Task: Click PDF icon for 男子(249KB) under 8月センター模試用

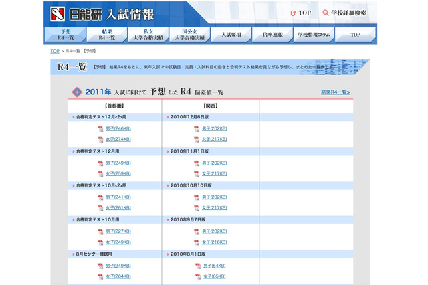Action: coord(100,266)
